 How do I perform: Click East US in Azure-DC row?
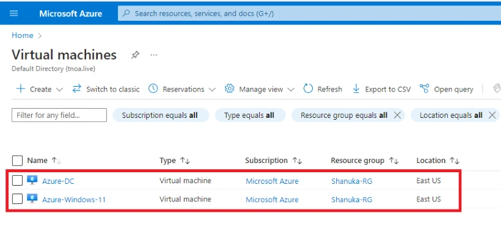click(x=428, y=181)
